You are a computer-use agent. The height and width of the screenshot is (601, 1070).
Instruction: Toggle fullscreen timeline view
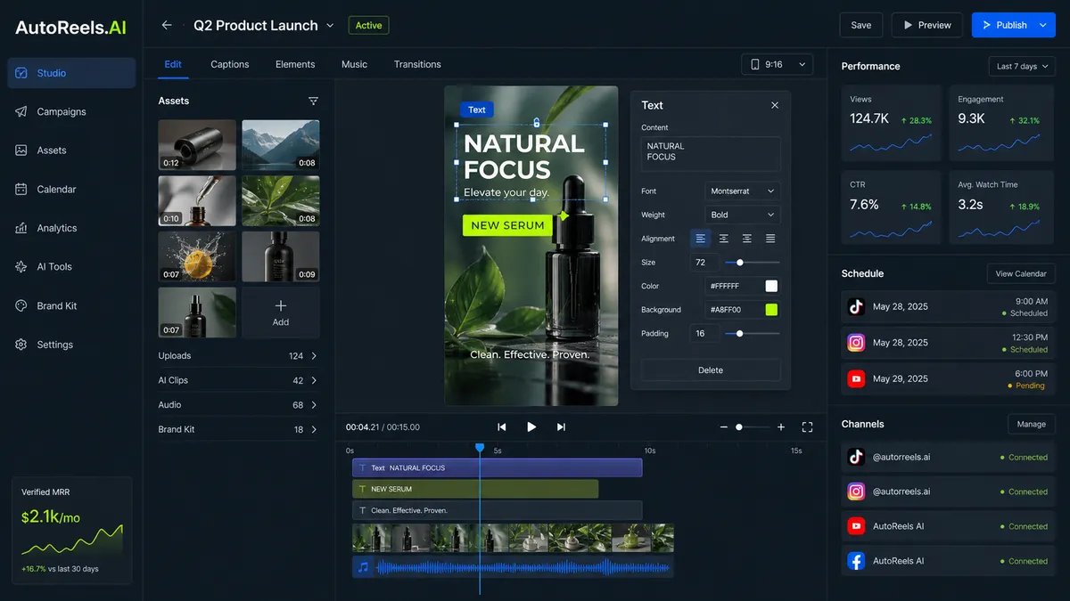[808, 427]
